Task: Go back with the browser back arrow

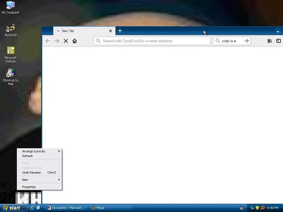Action: 48,41
